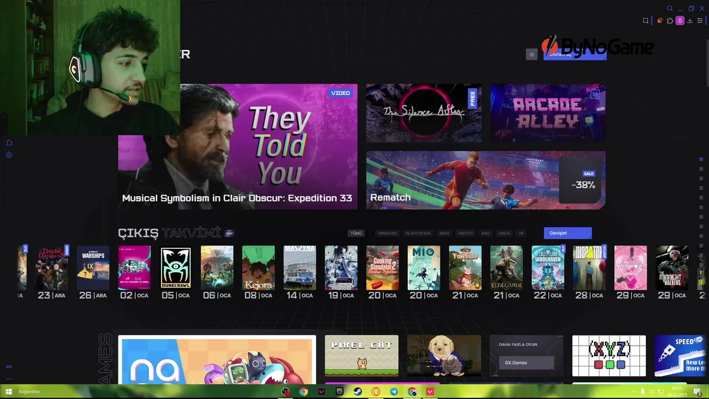Open the puppy game tile
Screen dimensions: 709x399
pos(444,356)
